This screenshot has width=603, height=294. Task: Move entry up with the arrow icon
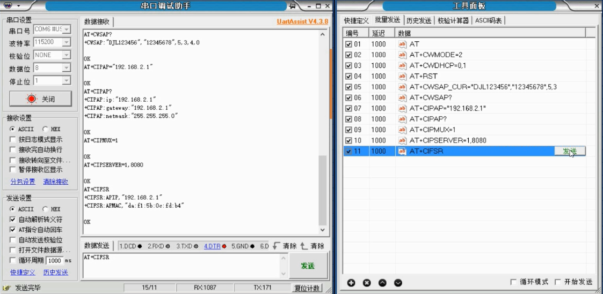click(x=382, y=283)
